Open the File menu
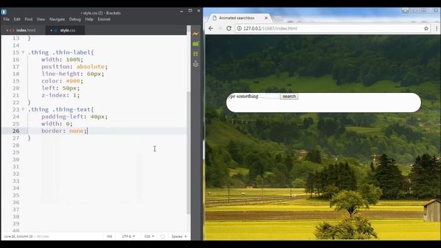 pyautogui.click(x=6, y=19)
